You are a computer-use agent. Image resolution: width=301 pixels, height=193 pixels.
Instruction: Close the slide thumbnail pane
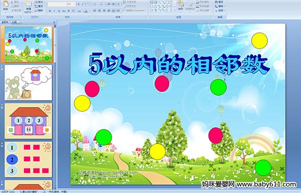coord(54,22)
